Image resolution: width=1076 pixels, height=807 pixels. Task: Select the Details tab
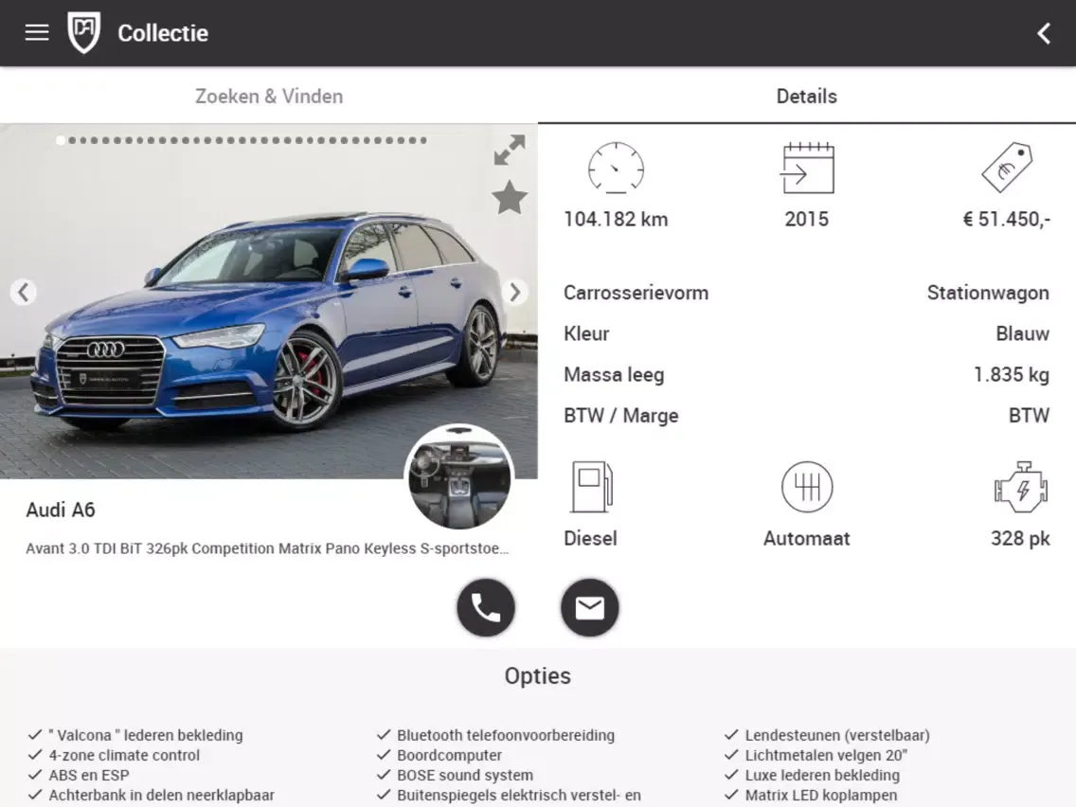[x=807, y=96]
